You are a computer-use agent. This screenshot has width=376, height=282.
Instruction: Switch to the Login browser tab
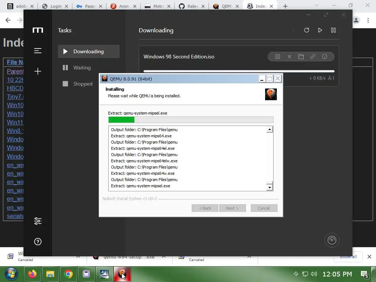pyautogui.click(x=55, y=6)
